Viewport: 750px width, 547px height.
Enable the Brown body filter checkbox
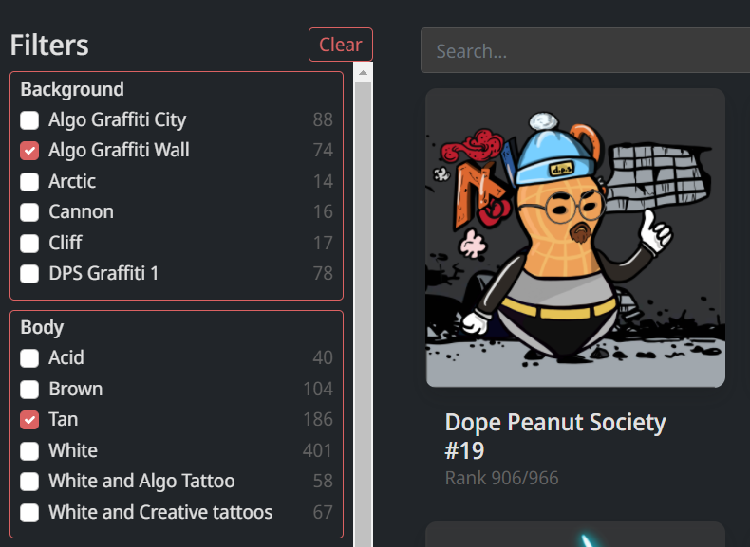(29, 390)
